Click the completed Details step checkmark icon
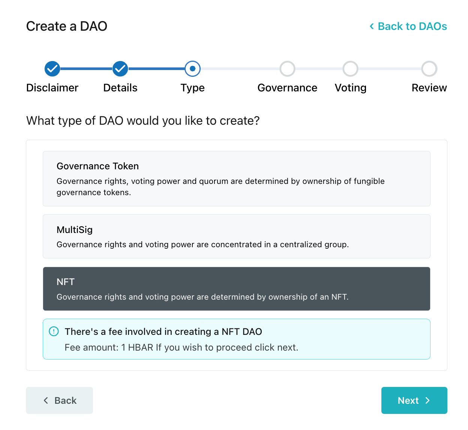Screen dimensions: 468x430 (x=120, y=69)
